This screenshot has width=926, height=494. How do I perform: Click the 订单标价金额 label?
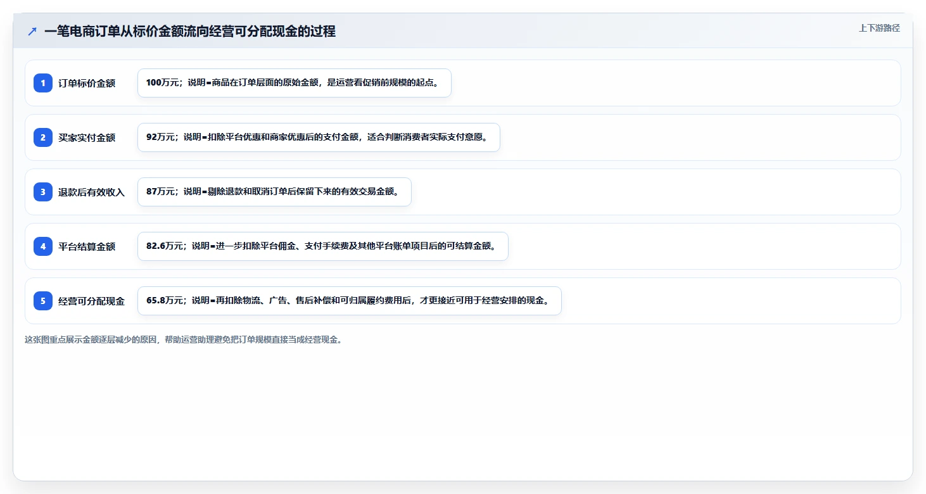(87, 83)
